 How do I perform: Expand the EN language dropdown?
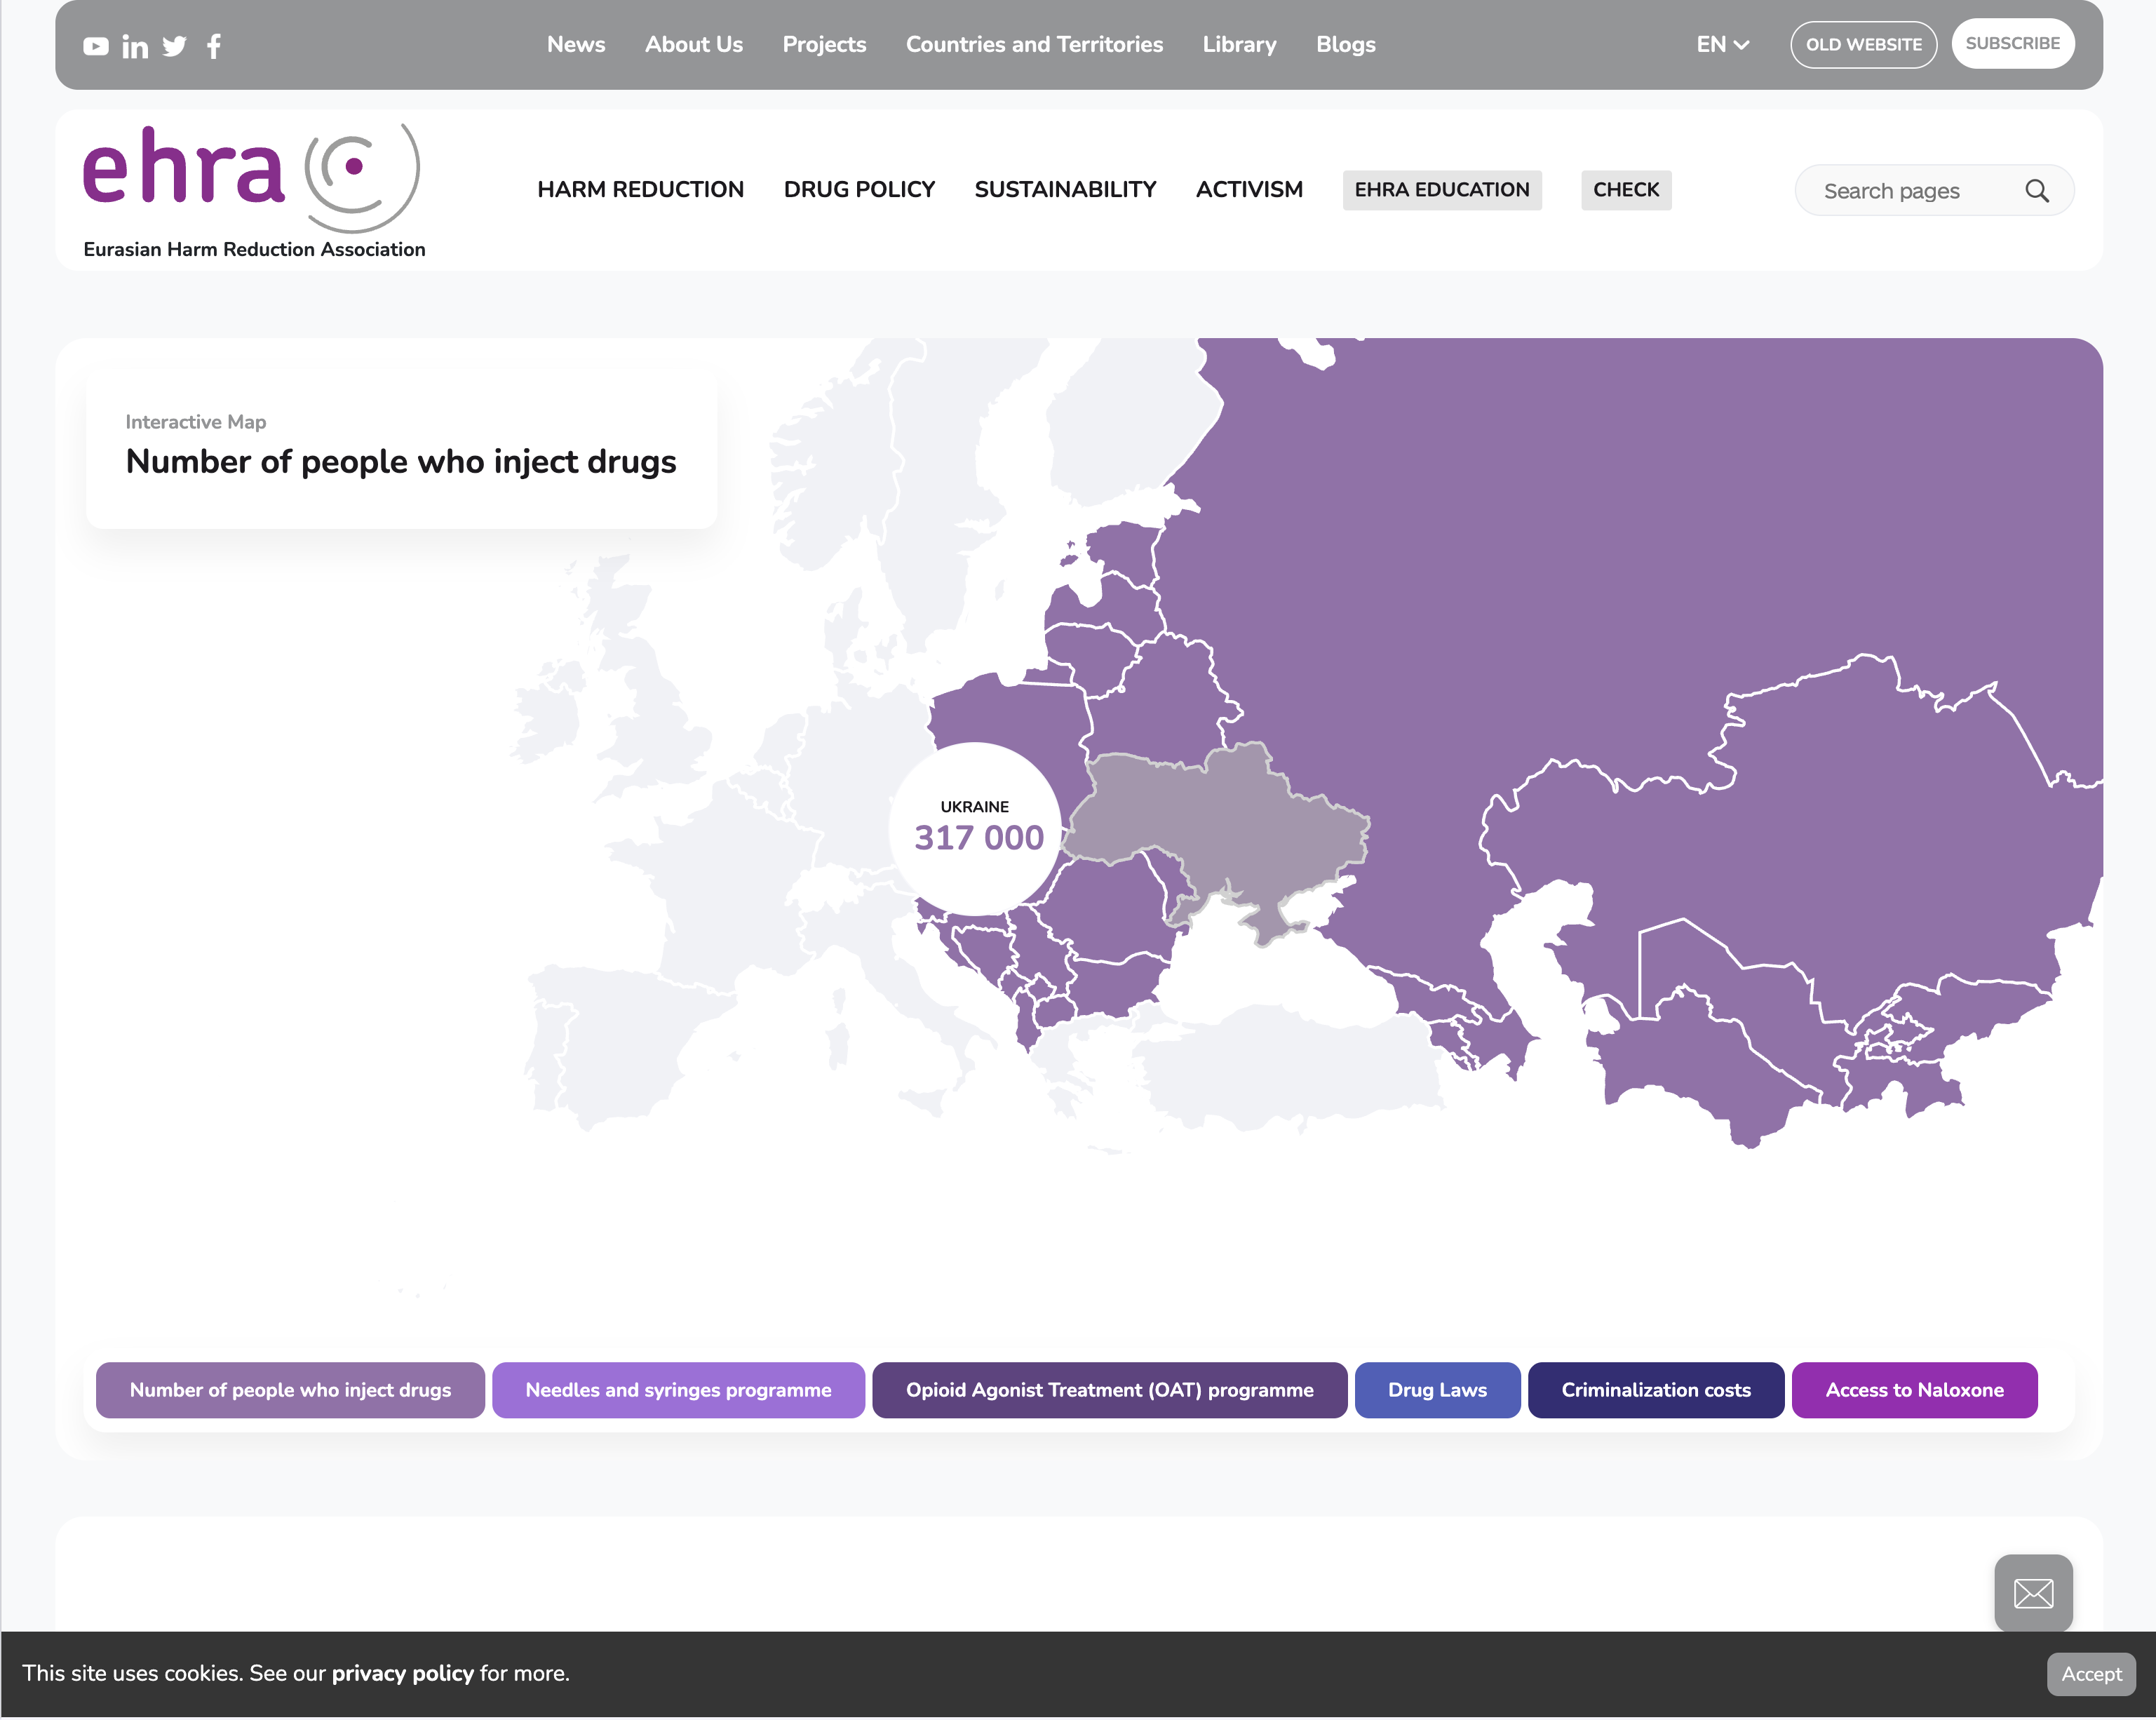tap(1722, 45)
